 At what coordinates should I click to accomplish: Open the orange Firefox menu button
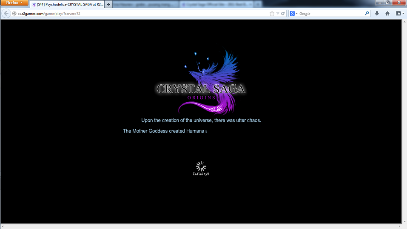[14, 3]
